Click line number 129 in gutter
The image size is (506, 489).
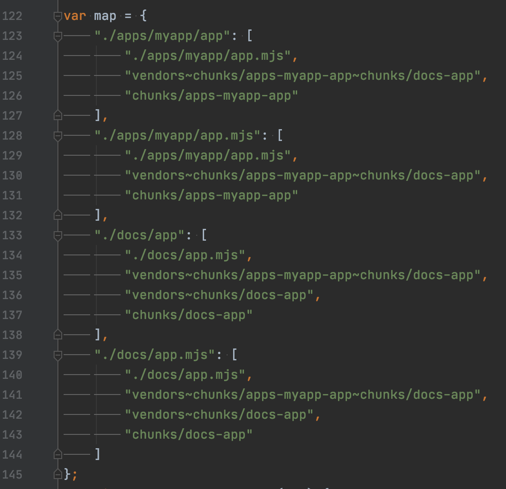[12, 156]
